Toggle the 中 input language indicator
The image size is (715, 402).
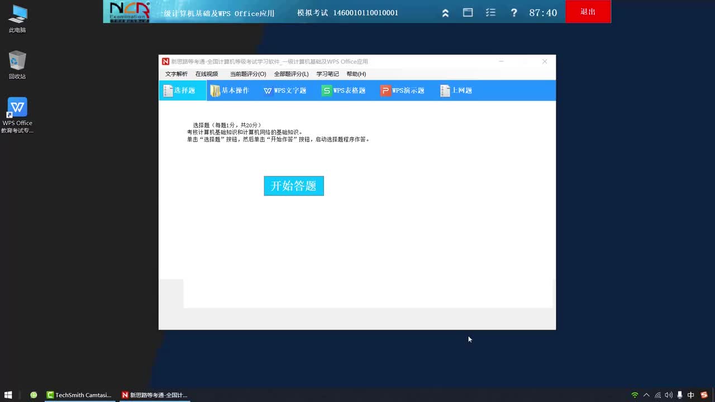click(x=691, y=395)
